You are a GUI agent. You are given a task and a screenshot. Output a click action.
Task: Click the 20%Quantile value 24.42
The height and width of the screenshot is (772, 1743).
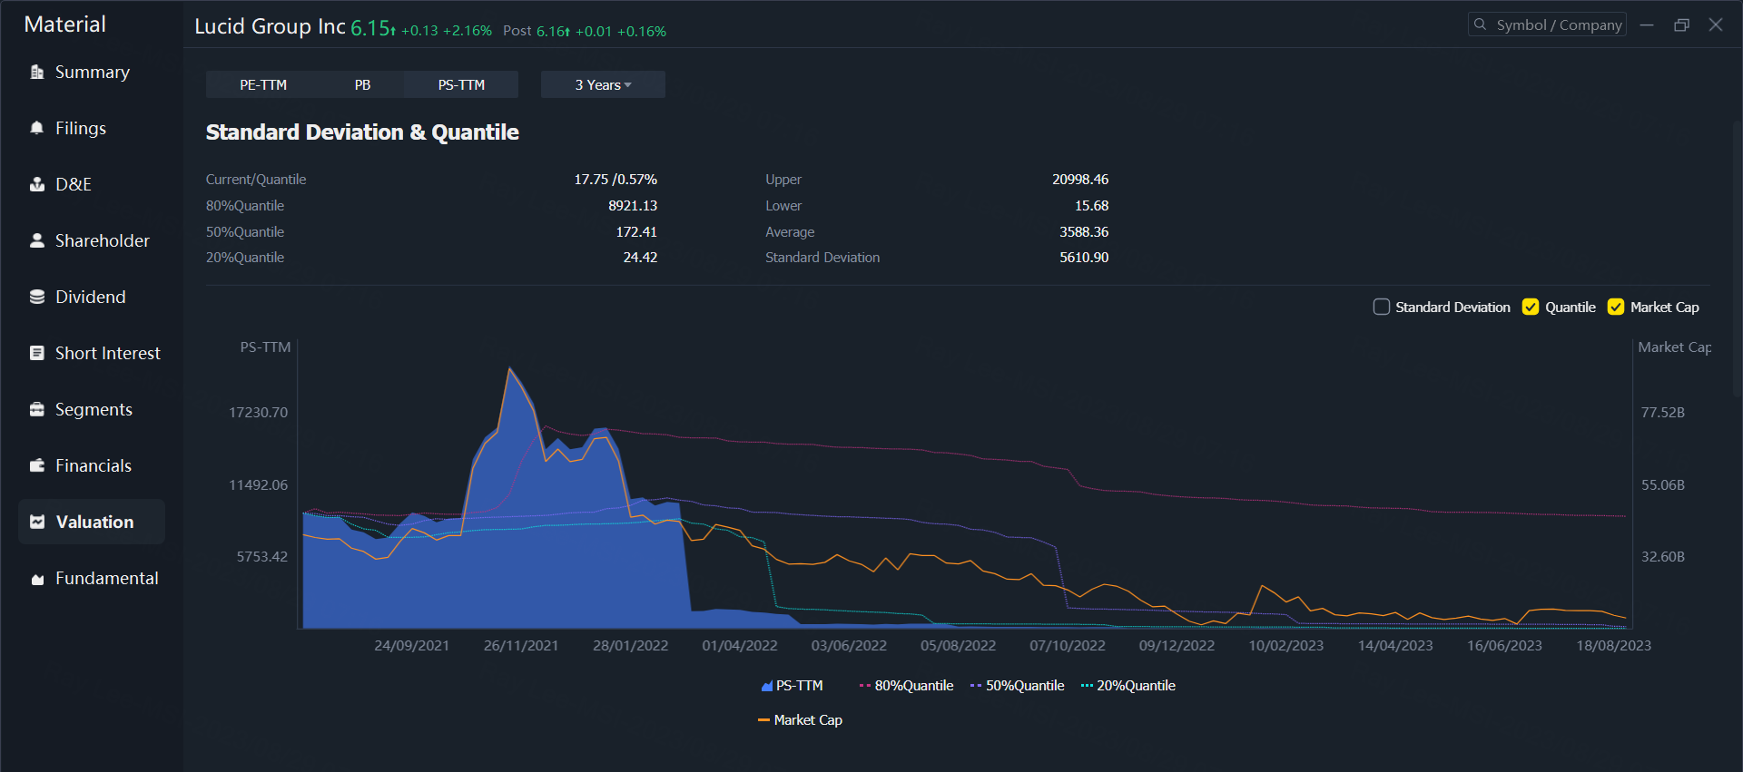point(640,258)
